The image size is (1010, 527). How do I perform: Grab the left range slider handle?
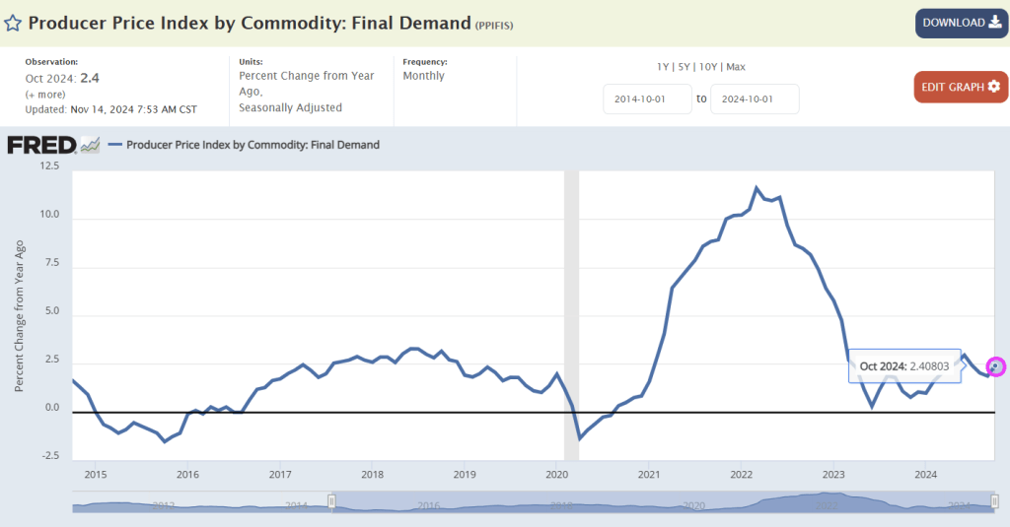[x=332, y=503]
